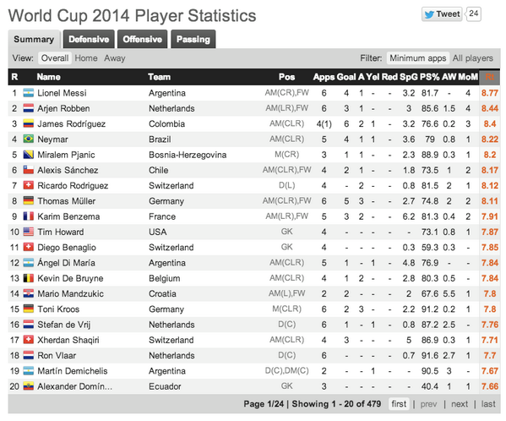
Task: Click Netherlands flag beside Arjen Robben
Action: [x=29, y=108]
